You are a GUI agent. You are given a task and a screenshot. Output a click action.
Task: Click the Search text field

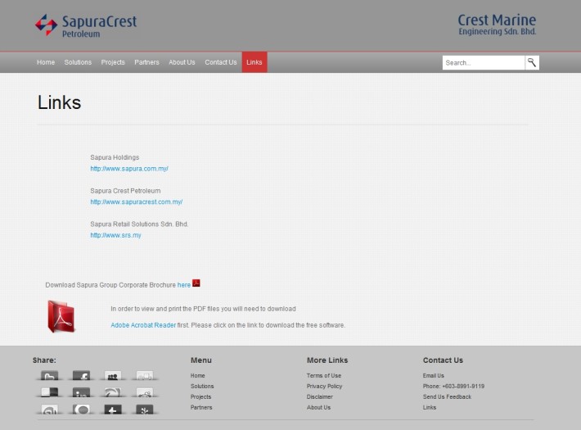click(x=483, y=62)
